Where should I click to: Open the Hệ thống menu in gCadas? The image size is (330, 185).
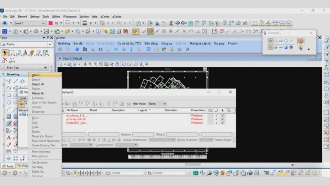(x=64, y=43)
